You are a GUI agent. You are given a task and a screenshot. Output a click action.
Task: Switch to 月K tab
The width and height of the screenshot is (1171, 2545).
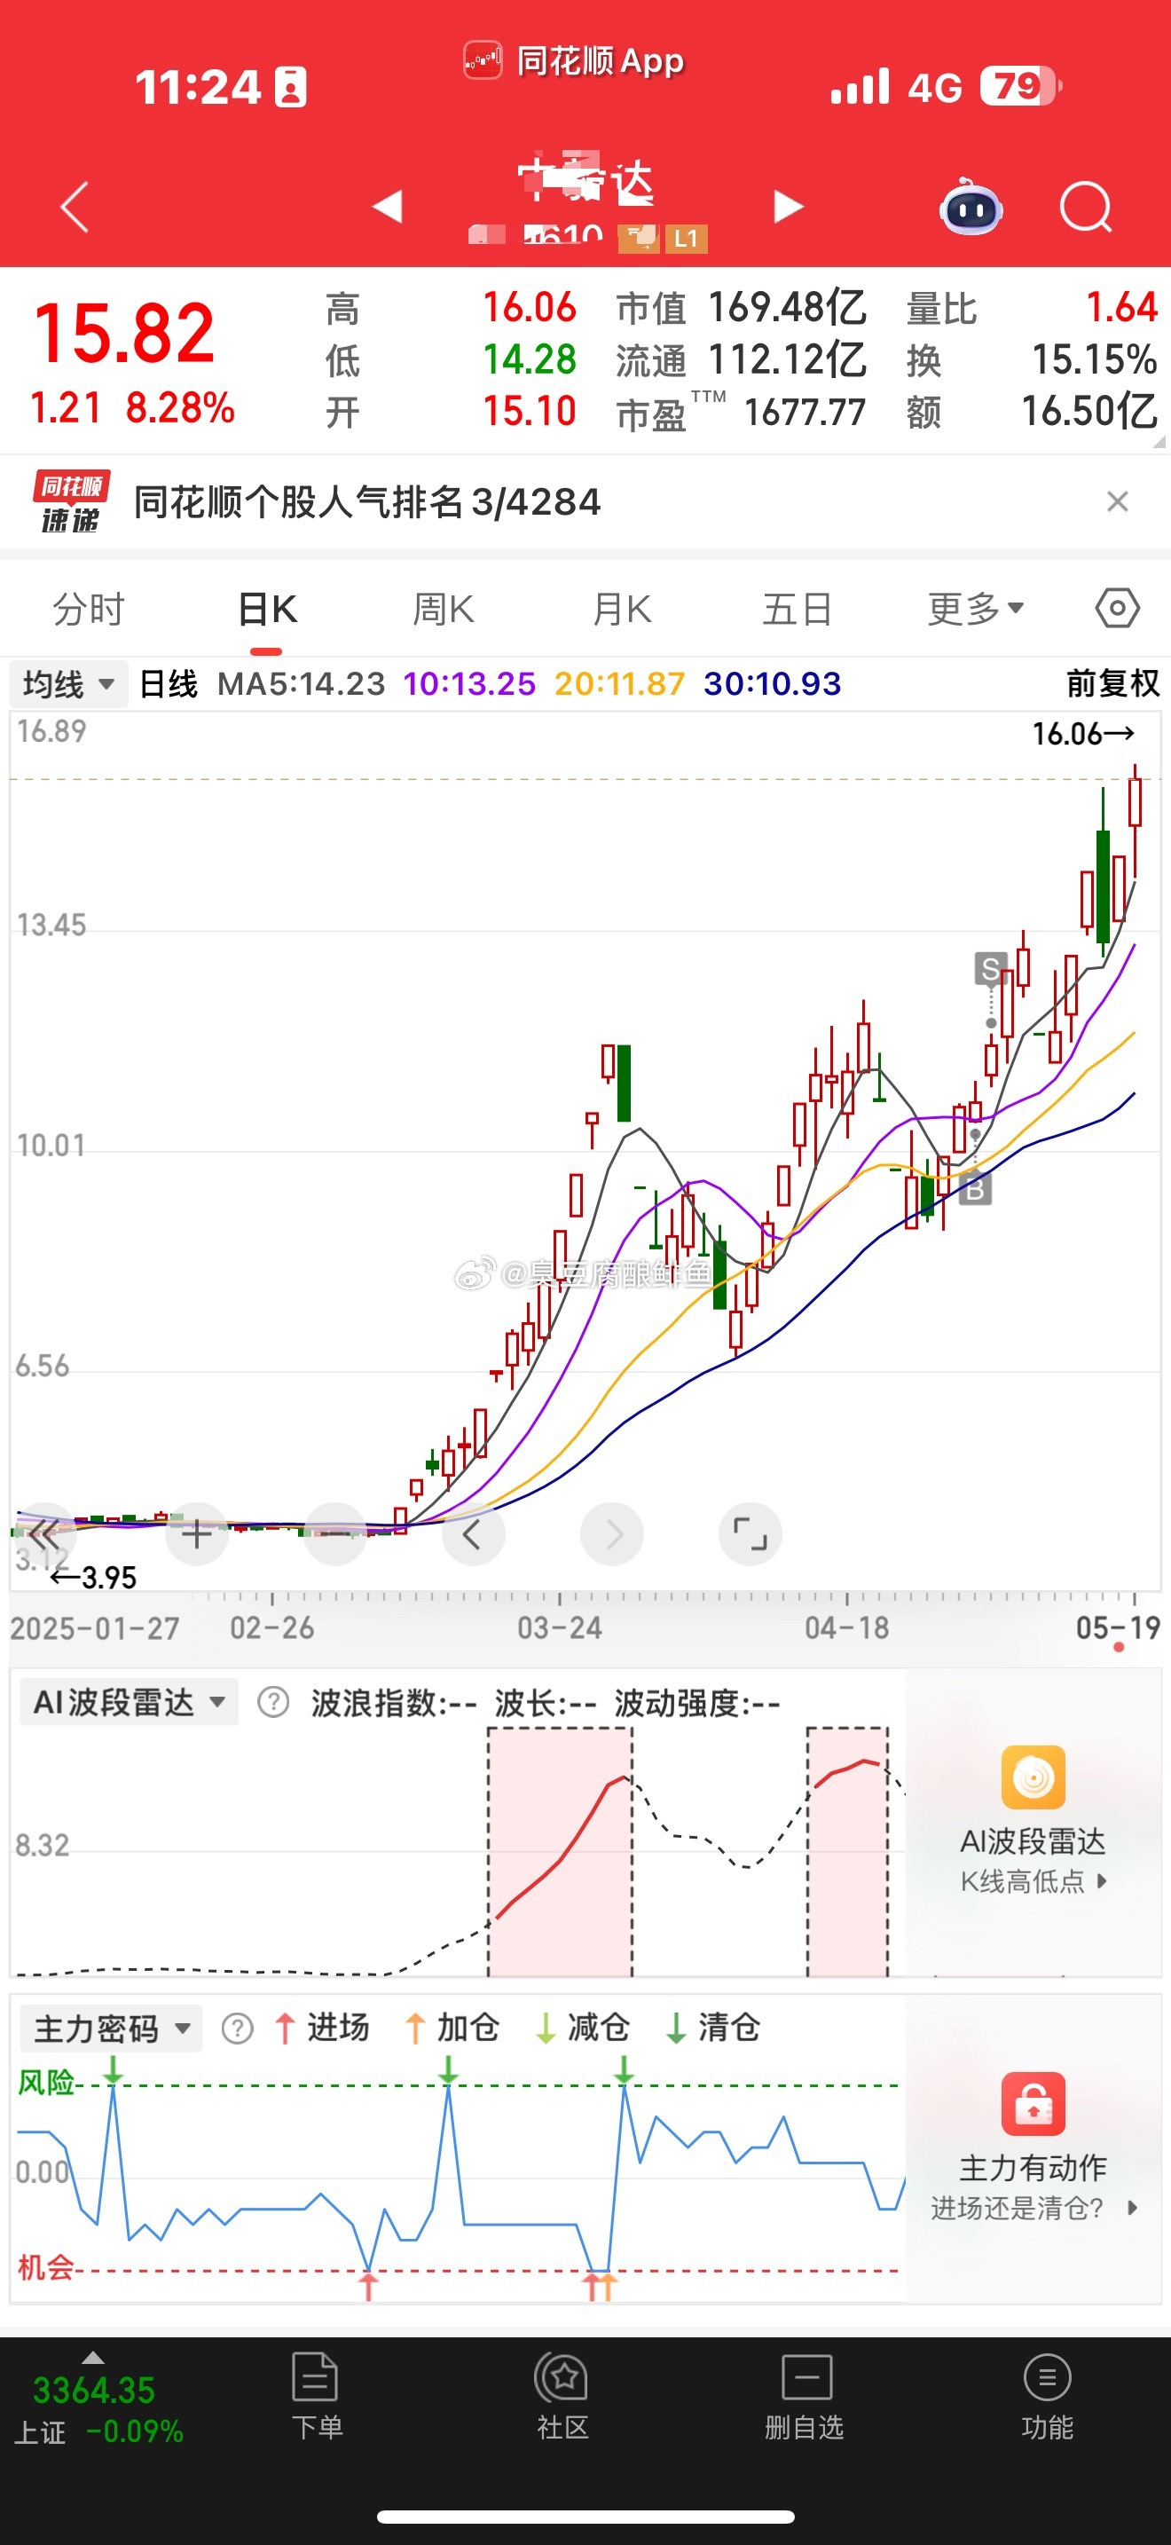coord(622,610)
